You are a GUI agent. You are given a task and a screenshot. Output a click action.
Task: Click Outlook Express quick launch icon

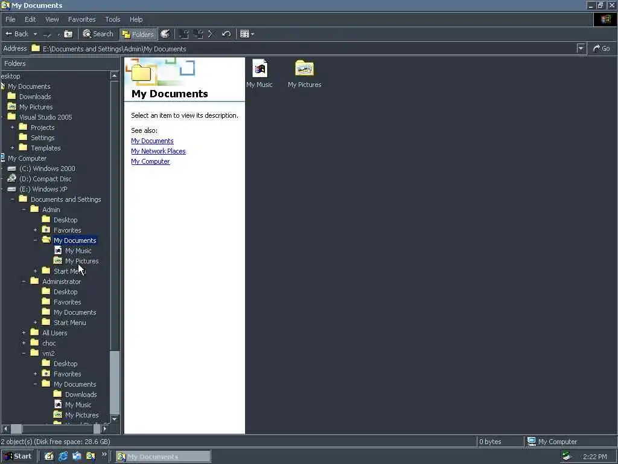[x=77, y=456]
